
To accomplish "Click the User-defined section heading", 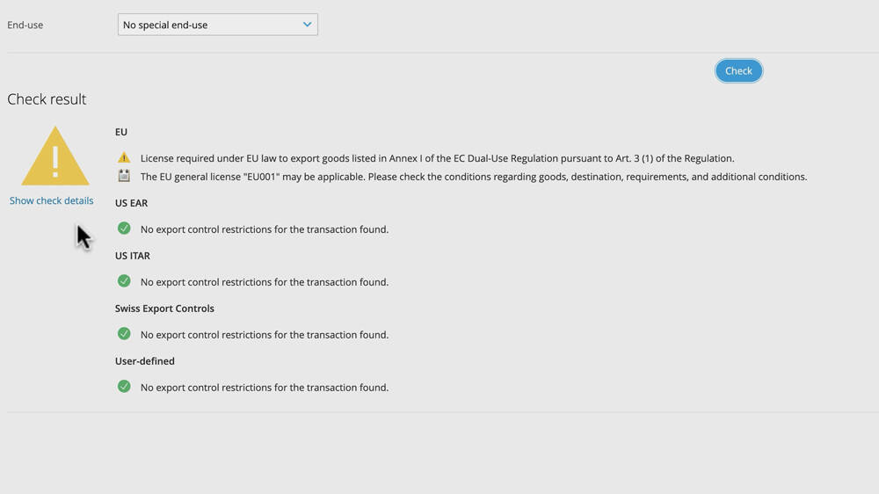I will 145,361.
